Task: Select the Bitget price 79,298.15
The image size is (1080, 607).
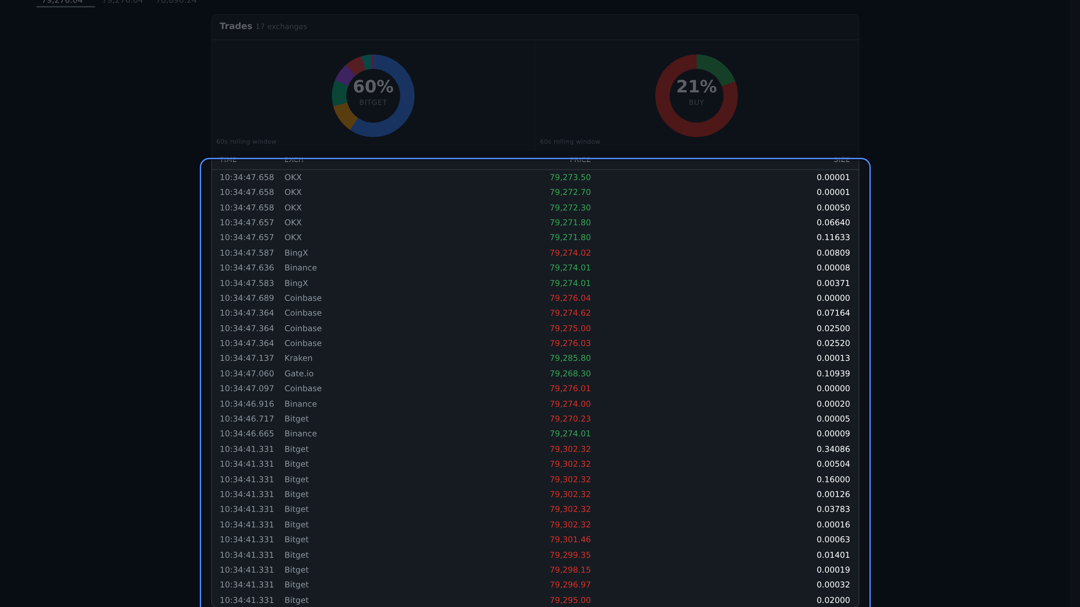Action: point(570,570)
